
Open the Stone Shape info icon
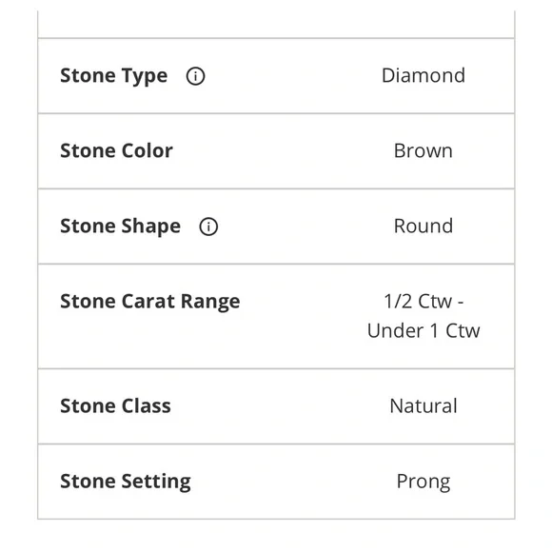[x=208, y=227]
